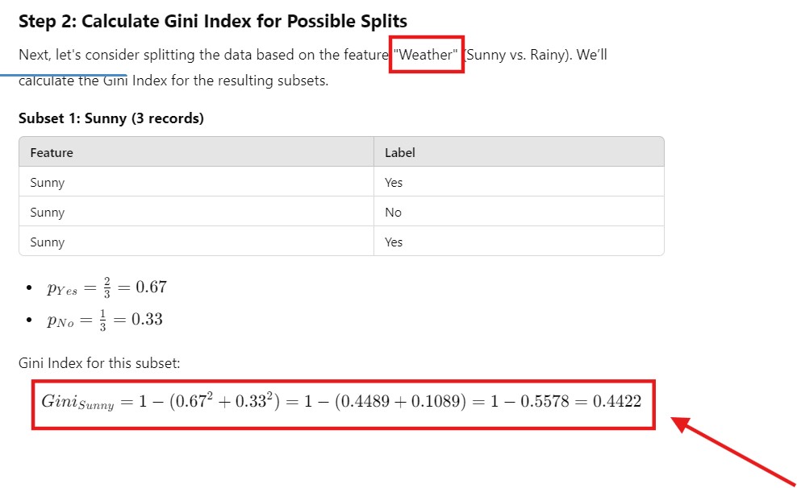
Task: Click the "Sunny" cell in the second row
Action: pyautogui.click(x=47, y=213)
